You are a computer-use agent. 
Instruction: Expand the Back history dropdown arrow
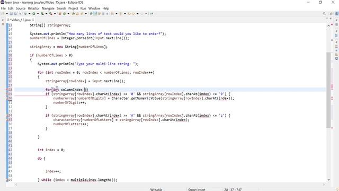[138, 14]
